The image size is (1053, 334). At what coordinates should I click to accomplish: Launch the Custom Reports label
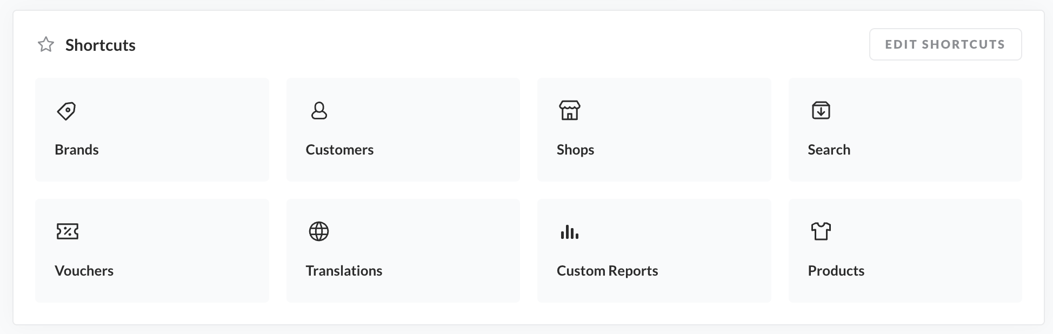coord(607,271)
